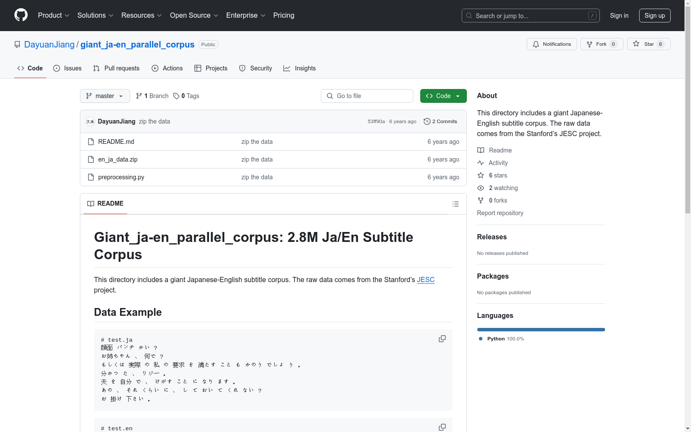Click the preprocessing.py file icon
Viewport: 691px width, 432px height.
pos(91,177)
